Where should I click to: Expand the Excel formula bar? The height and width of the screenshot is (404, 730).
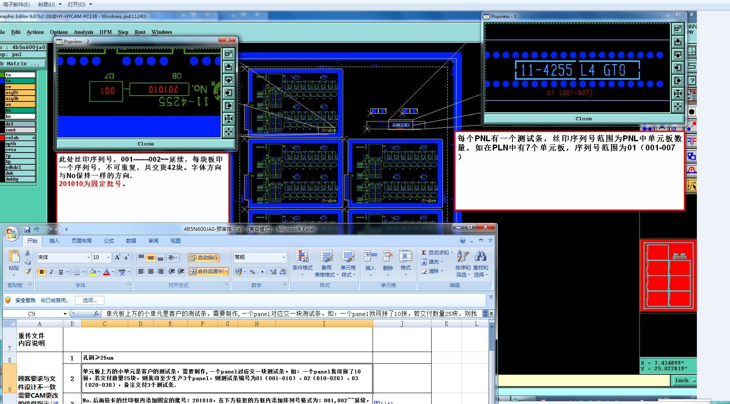[x=491, y=313]
